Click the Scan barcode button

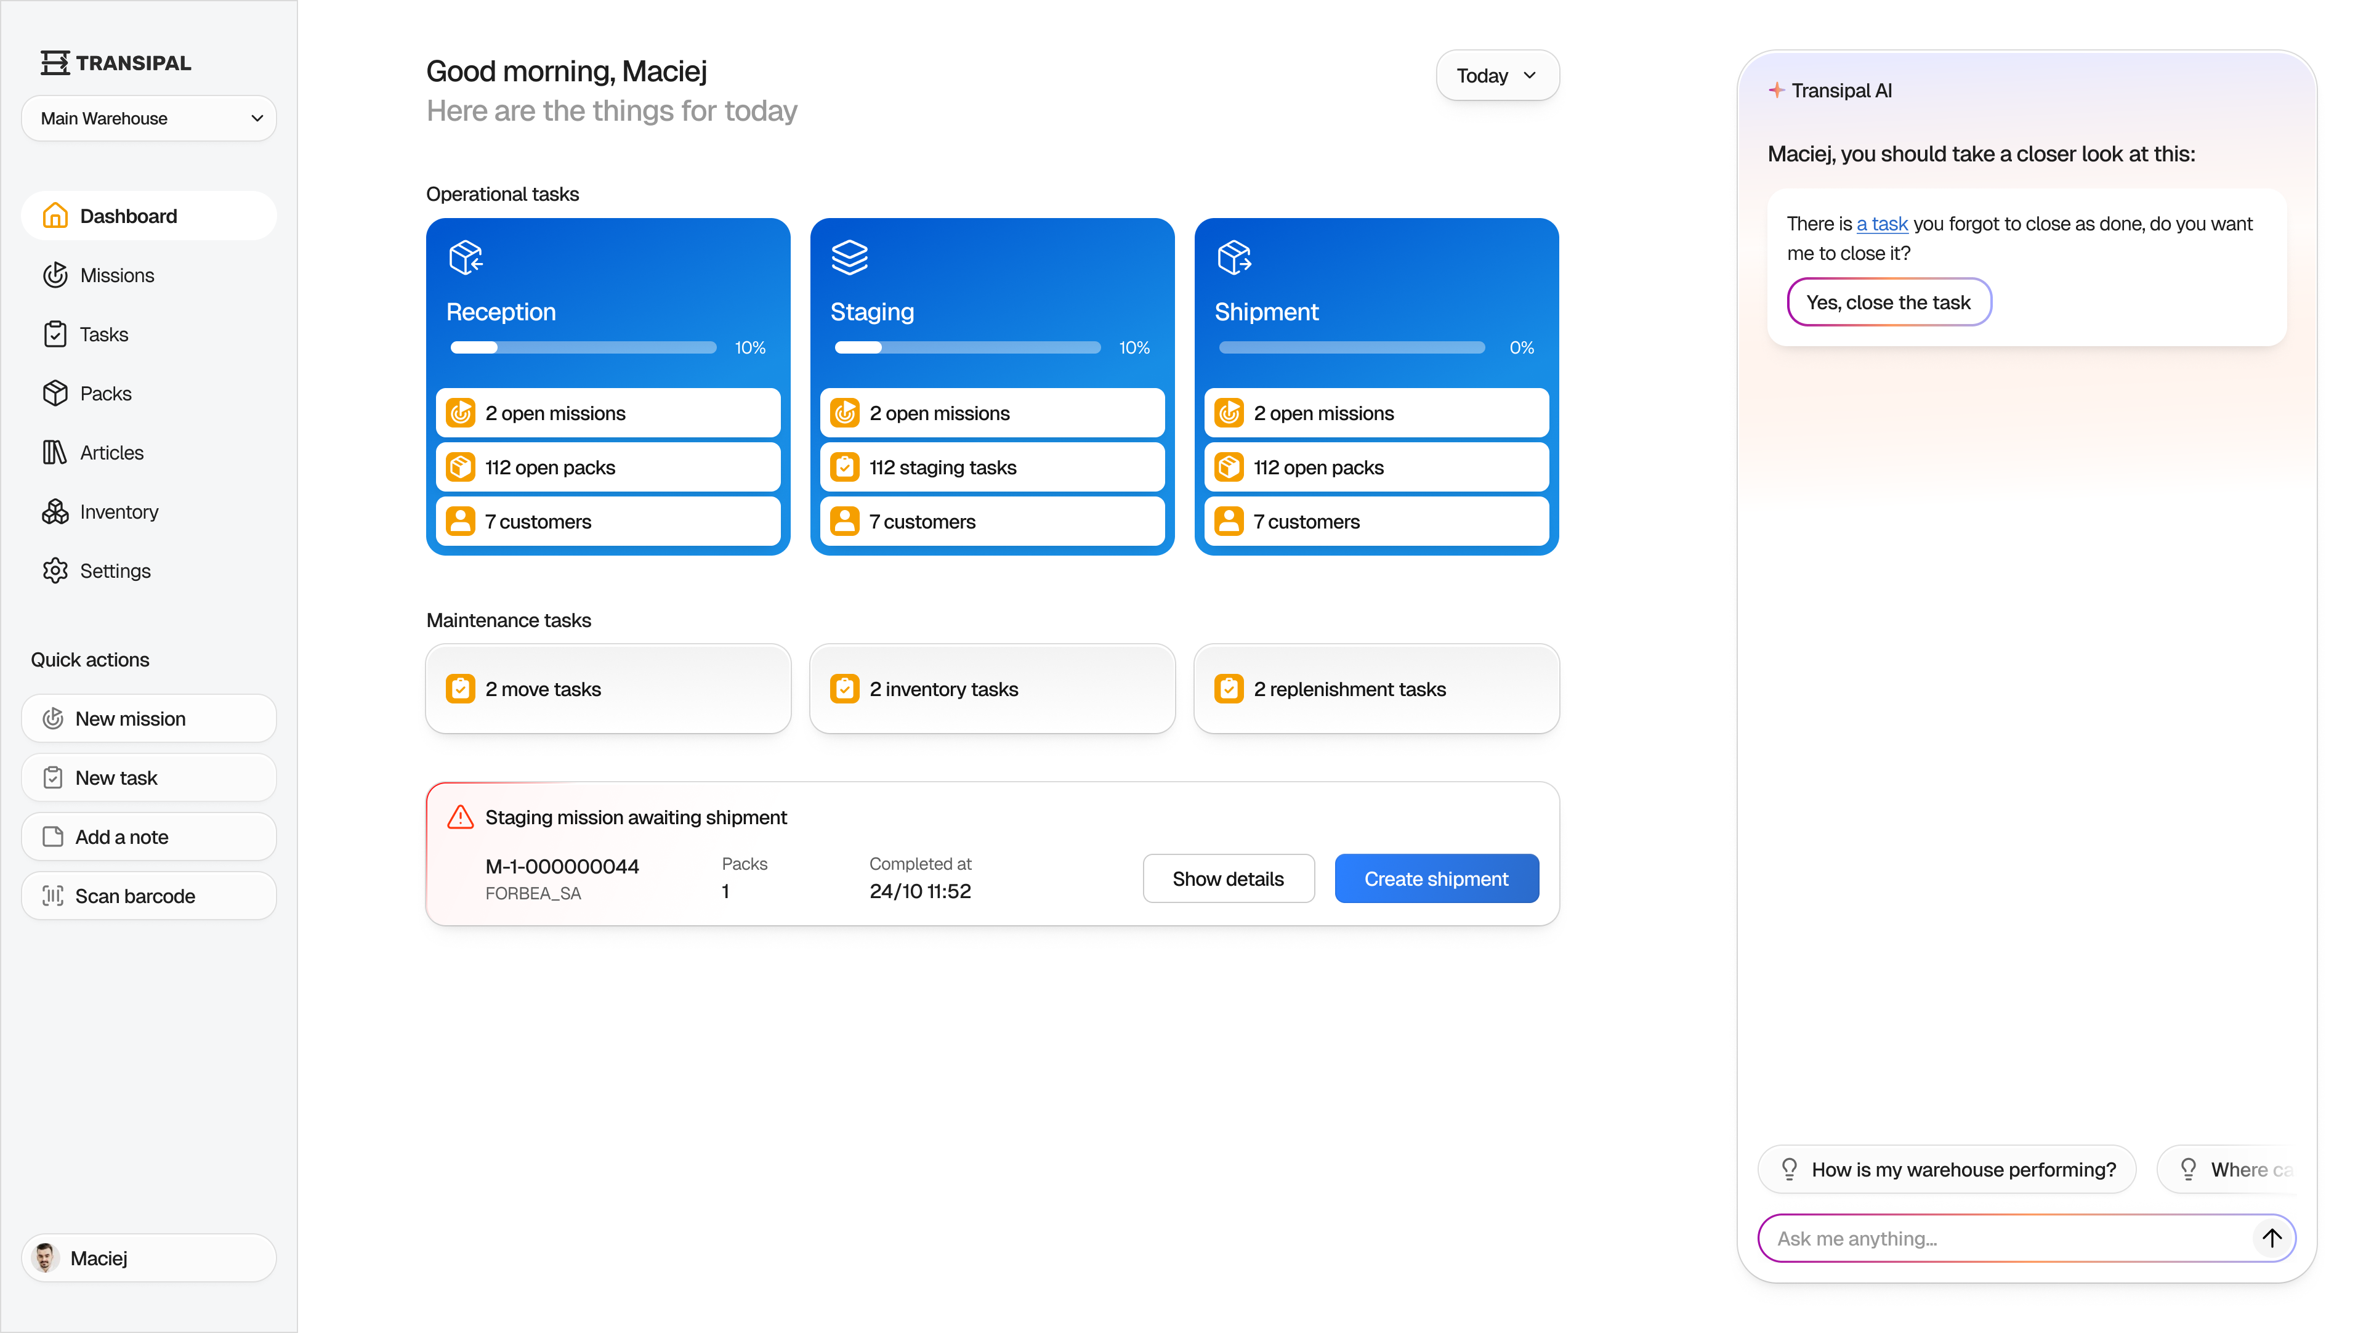(x=149, y=896)
